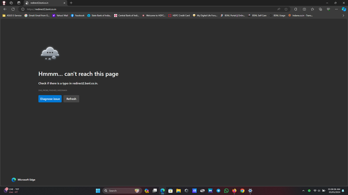The width and height of the screenshot is (348, 195).
Task: Open Browser essentials heart icon
Action: [x=328, y=9]
